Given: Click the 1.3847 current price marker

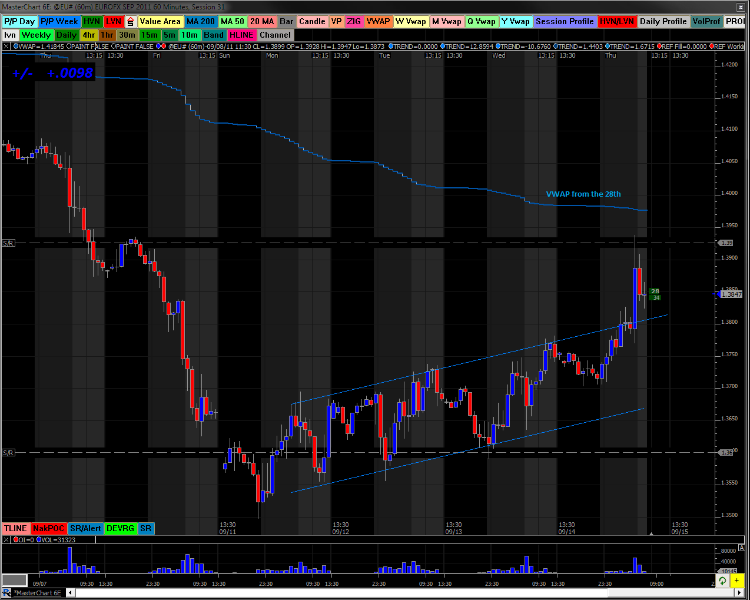Looking at the screenshot, I should pos(731,294).
